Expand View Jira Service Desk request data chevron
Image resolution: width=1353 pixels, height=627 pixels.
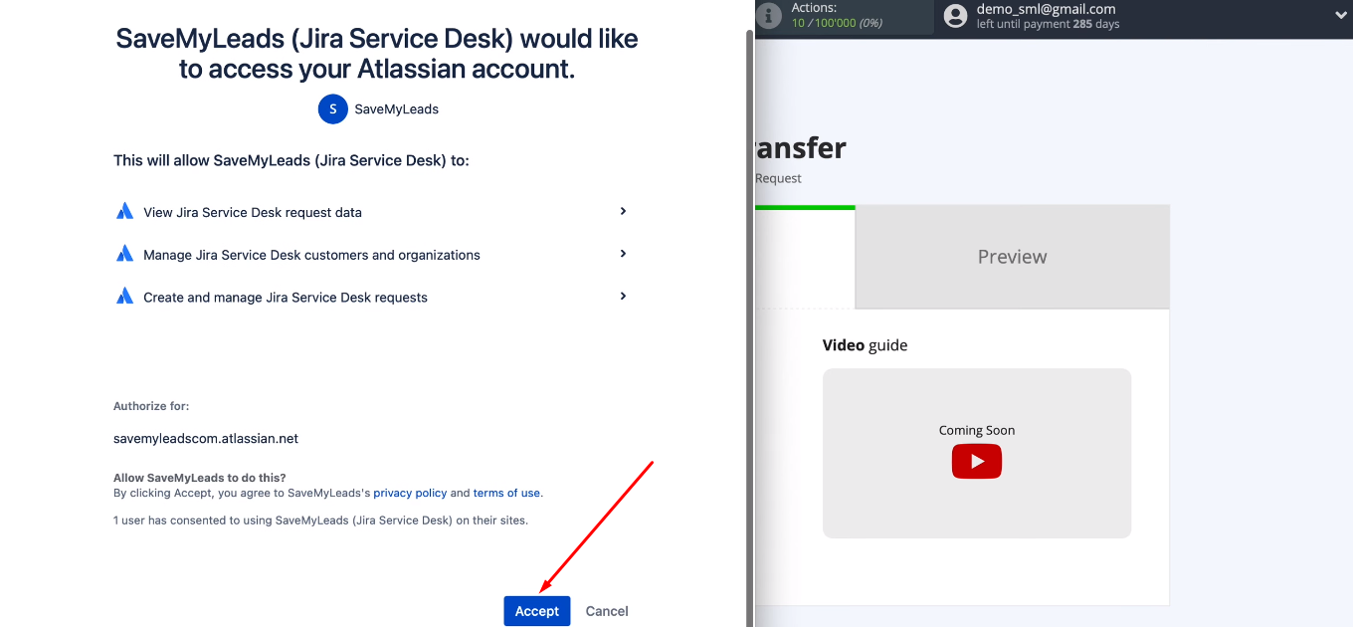tap(623, 211)
